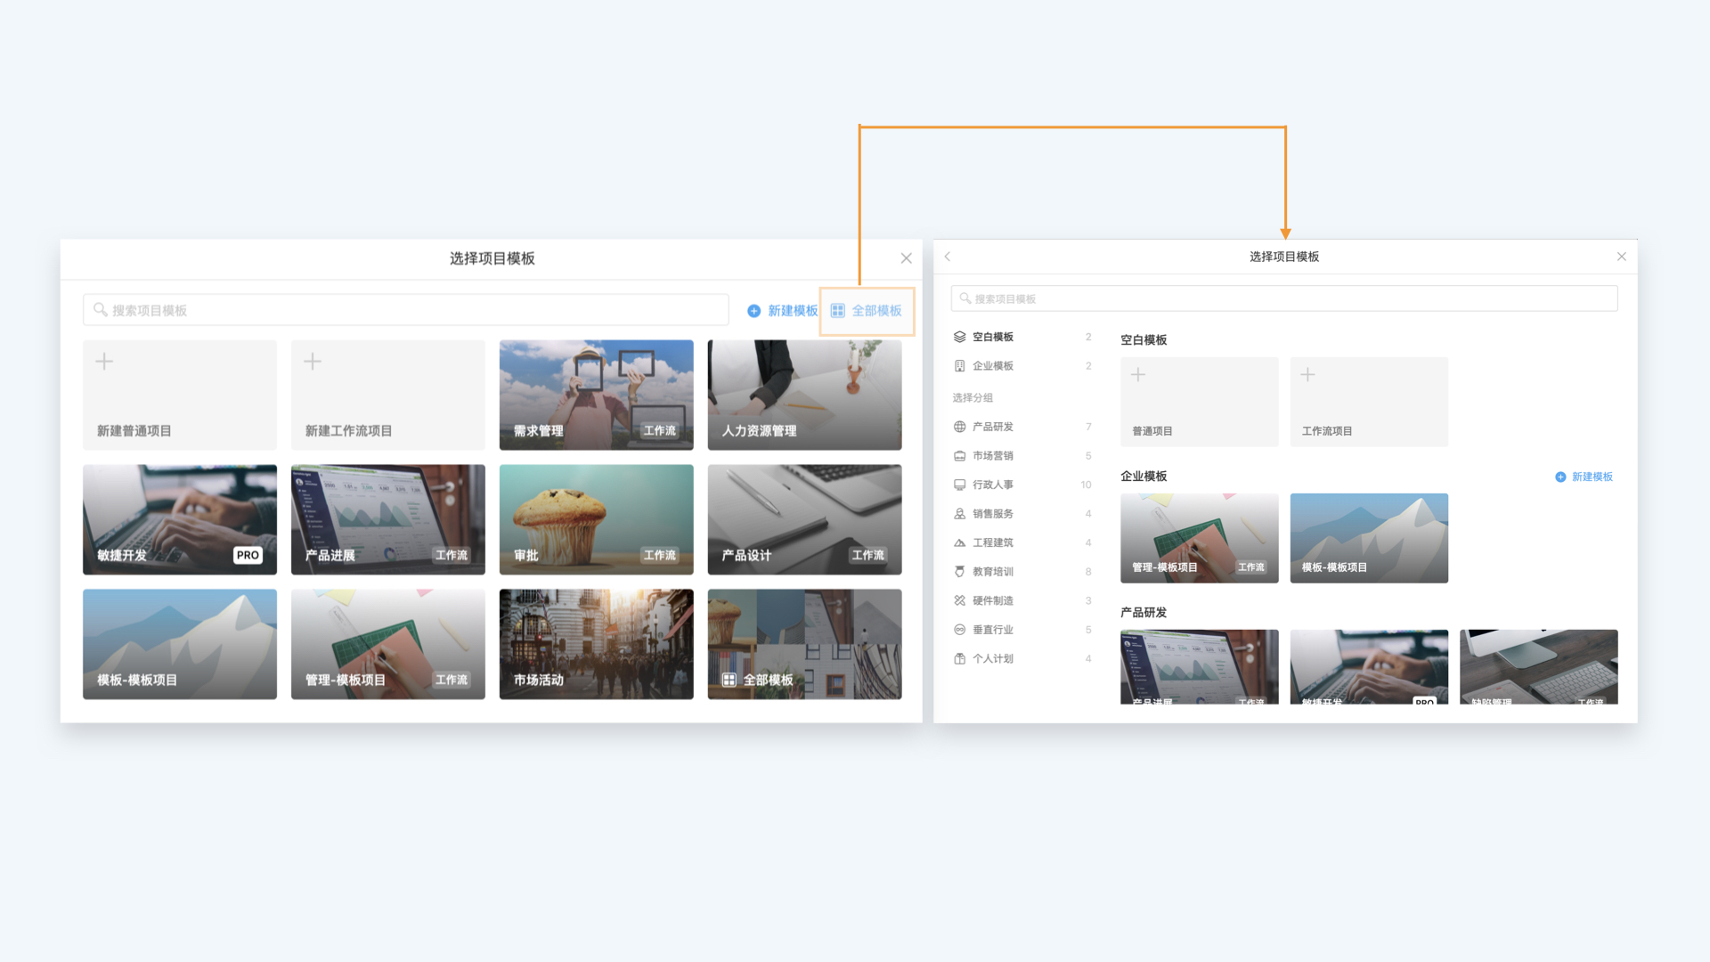Select the 个人计划 group in sidebar
Screen dimensions: 1710x962
pos(1022,658)
